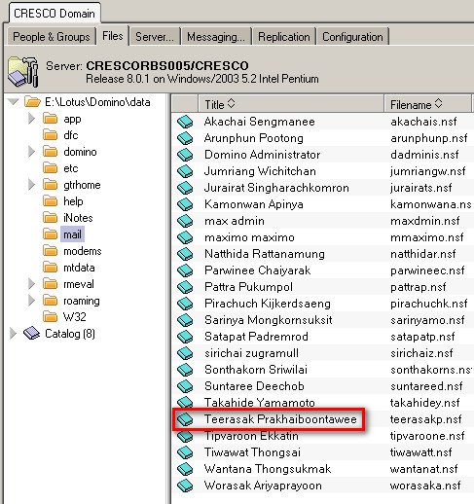The width and height of the screenshot is (474, 504).
Task: Click the iNotes folder icon
Action: point(51,218)
